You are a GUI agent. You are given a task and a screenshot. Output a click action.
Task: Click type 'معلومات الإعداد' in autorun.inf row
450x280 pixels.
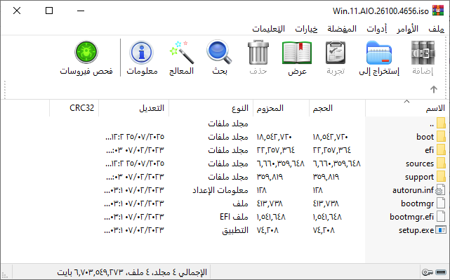pos(220,190)
